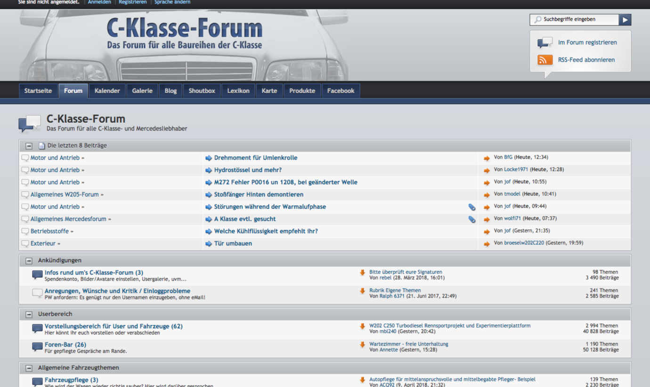Click blue arrow before Tür umbauen
650x387 pixels.
click(209, 244)
